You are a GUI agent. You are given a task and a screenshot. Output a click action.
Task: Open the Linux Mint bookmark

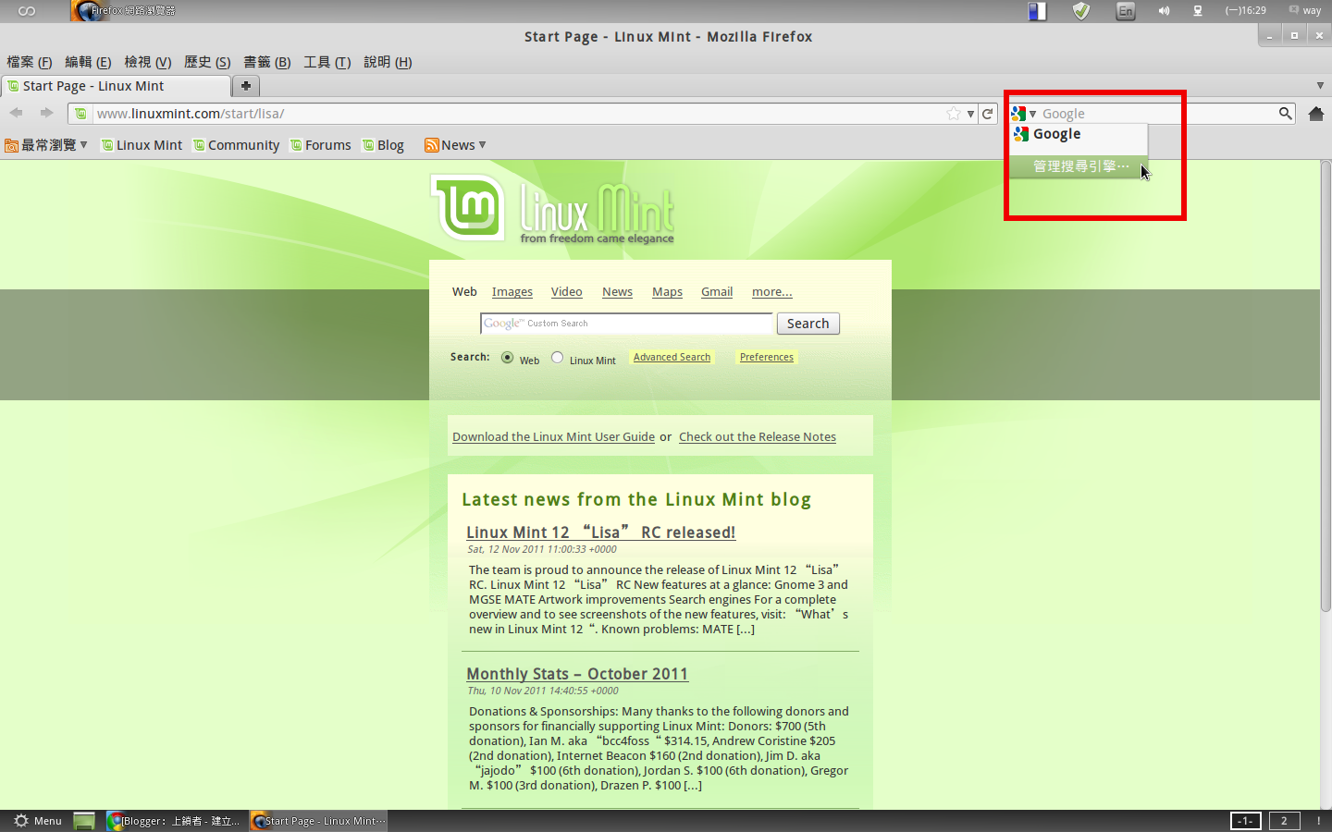click(142, 145)
